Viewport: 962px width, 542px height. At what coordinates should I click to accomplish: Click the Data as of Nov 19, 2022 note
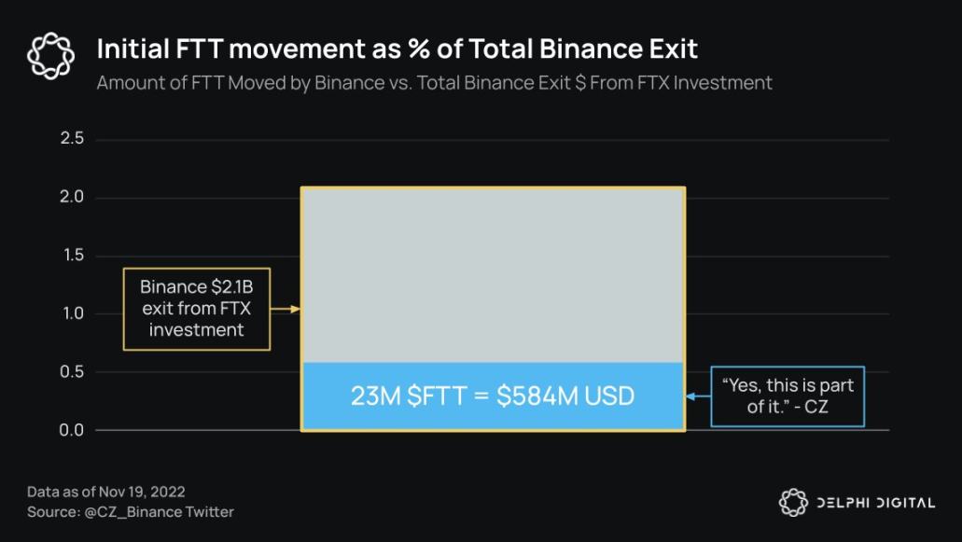(x=106, y=492)
